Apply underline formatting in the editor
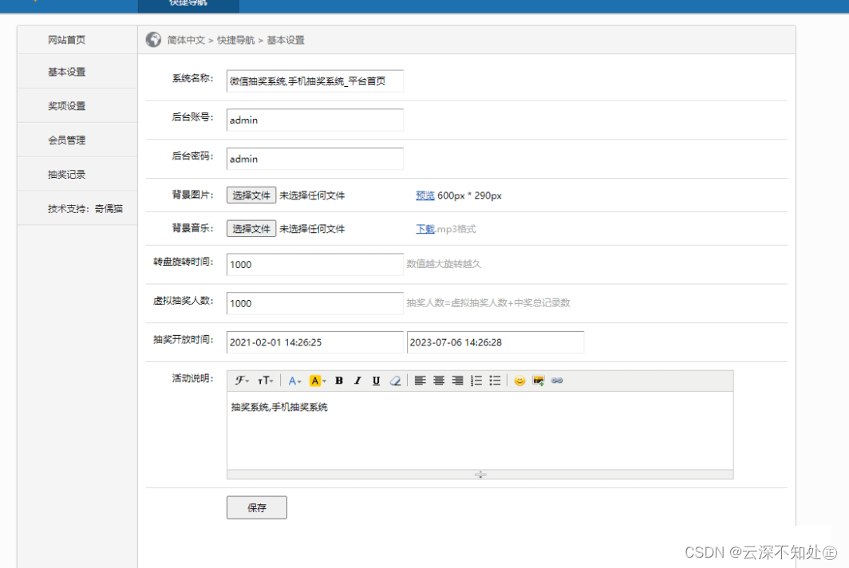 pyautogui.click(x=376, y=381)
